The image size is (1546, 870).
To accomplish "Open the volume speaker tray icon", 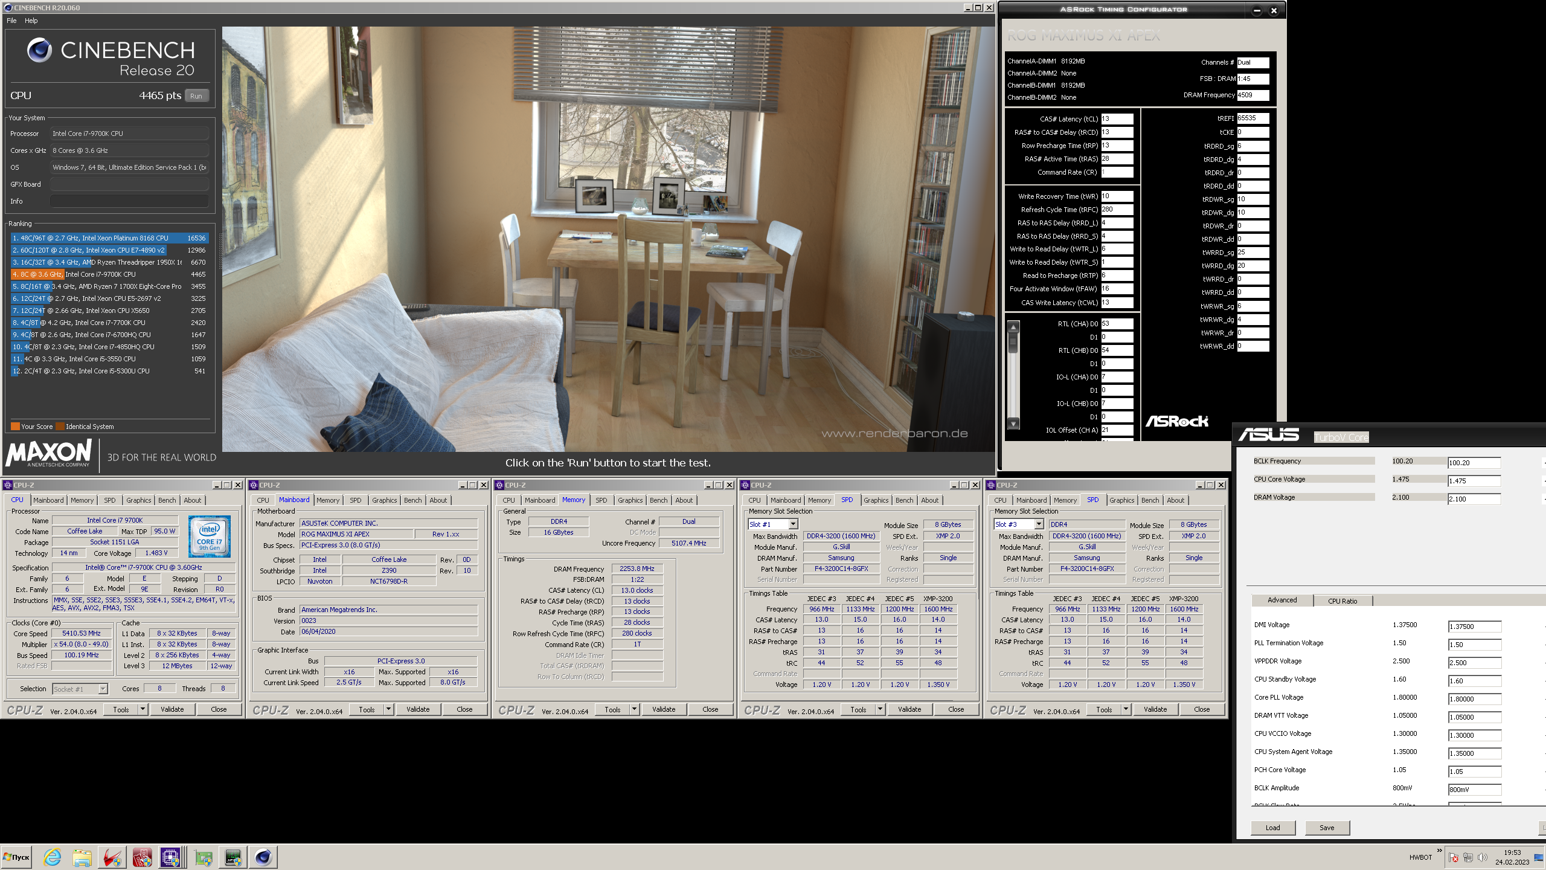I will pyautogui.click(x=1483, y=858).
